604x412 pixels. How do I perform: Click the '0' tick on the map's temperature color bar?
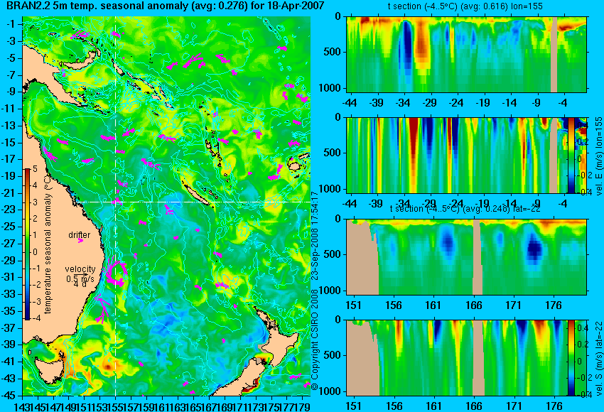pos(35,252)
